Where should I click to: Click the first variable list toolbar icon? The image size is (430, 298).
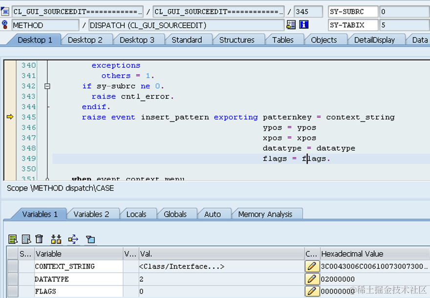click(13, 239)
